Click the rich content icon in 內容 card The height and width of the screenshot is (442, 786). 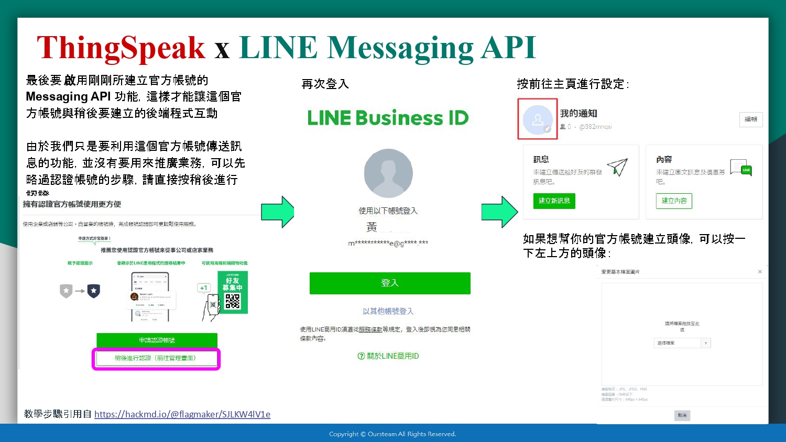click(x=741, y=168)
